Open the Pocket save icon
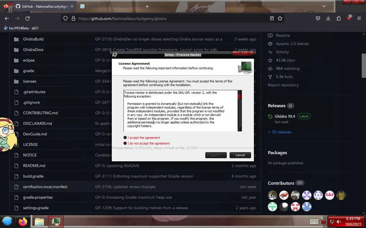Screen dimensions: 366x228 pos(318,19)
